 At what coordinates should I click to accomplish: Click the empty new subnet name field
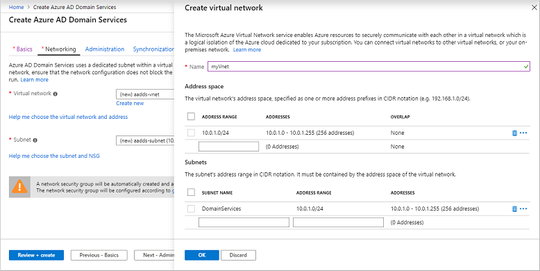(244, 222)
